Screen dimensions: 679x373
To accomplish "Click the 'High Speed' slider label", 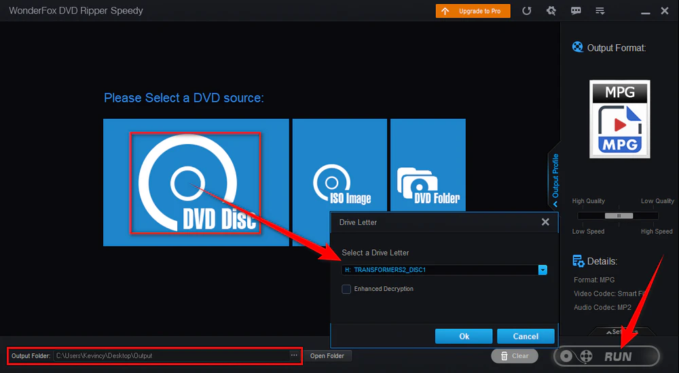I will click(x=657, y=231).
